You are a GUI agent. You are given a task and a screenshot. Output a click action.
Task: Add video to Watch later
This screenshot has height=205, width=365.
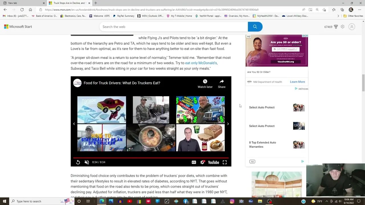click(x=205, y=84)
